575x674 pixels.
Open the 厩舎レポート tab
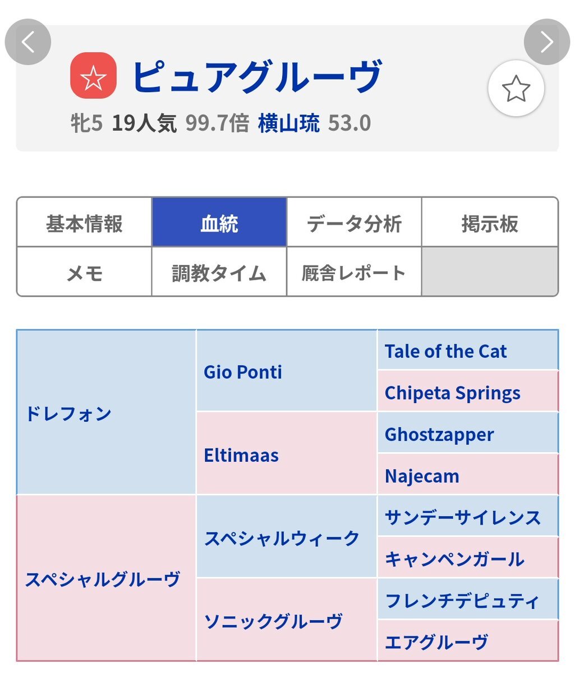pyautogui.click(x=354, y=272)
